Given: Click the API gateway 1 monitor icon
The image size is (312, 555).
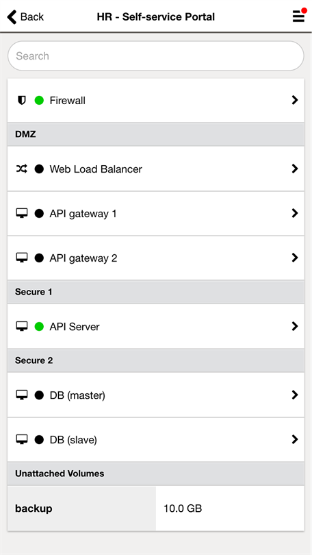Looking at the screenshot, I should (x=22, y=213).
